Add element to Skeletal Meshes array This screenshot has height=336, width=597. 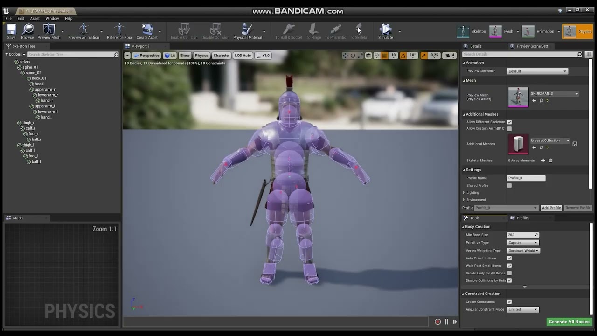pyautogui.click(x=543, y=161)
